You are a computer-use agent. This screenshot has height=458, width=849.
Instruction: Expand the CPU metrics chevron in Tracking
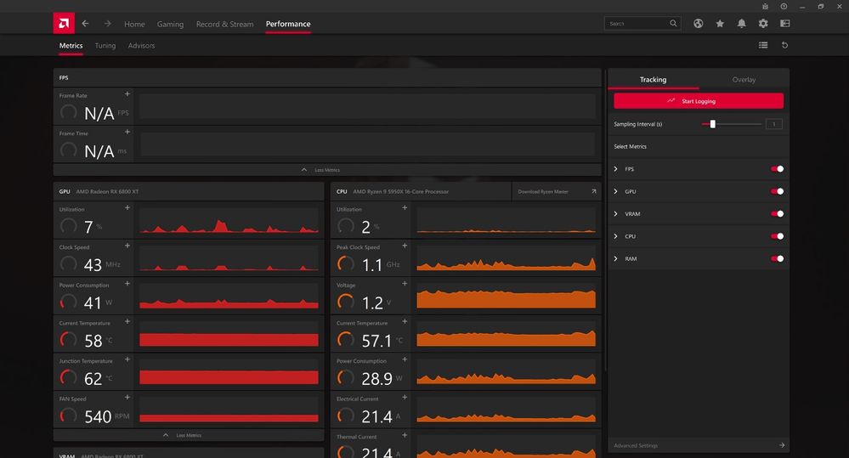[x=615, y=236]
